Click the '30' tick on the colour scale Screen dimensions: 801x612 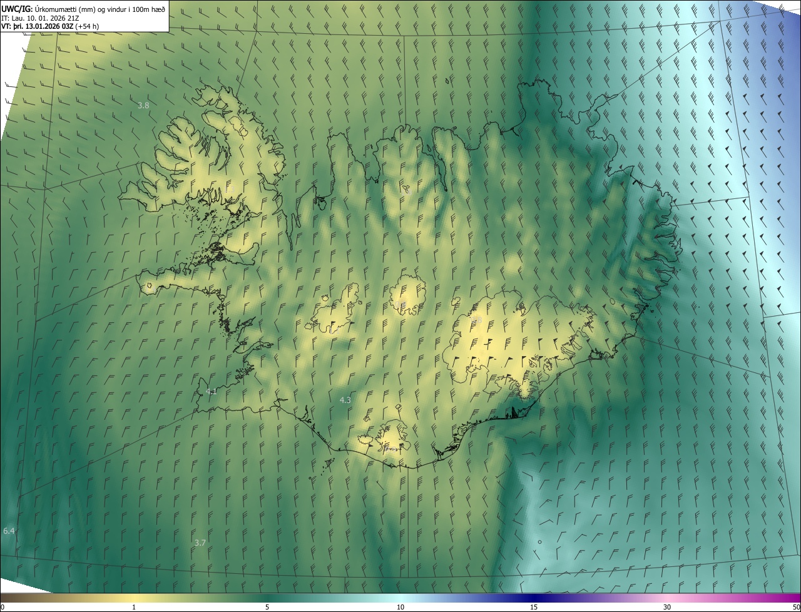(667, 607)
